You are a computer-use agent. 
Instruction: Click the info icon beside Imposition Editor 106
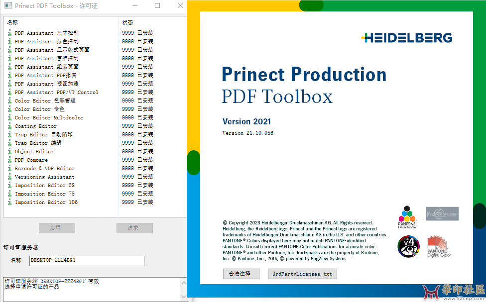coord(9,202)
